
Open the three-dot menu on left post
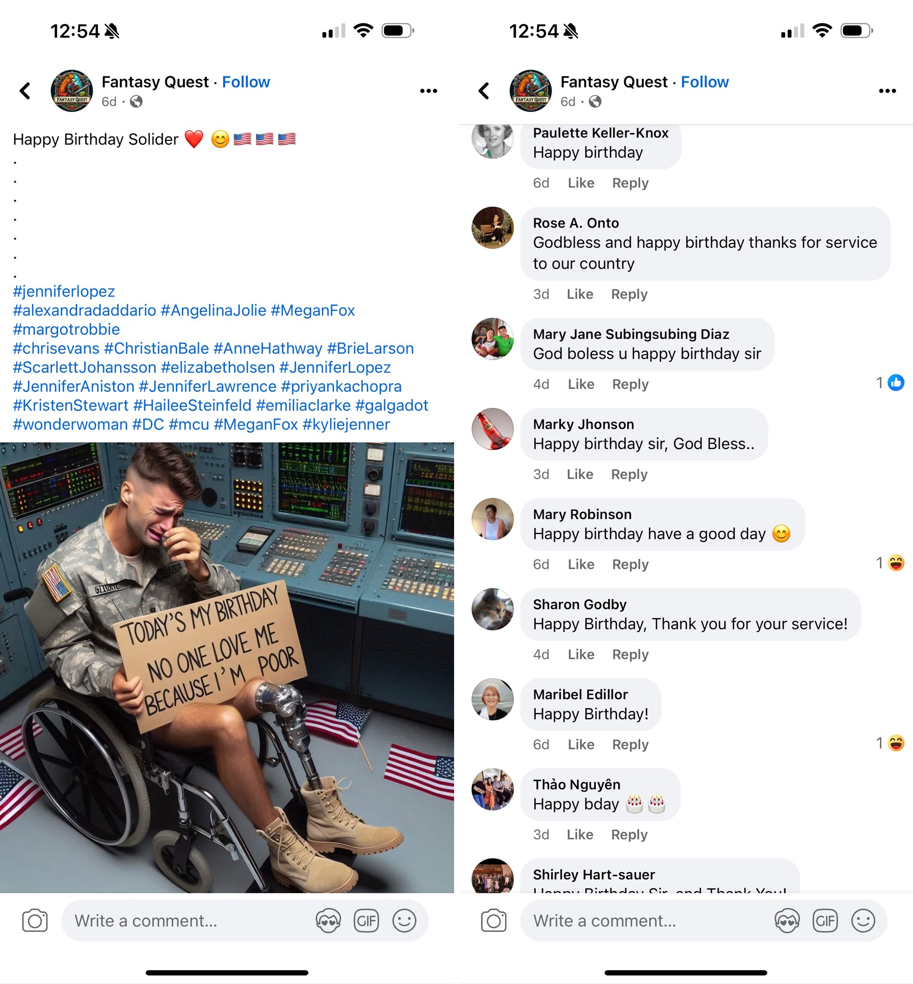[x=428, y=91]
